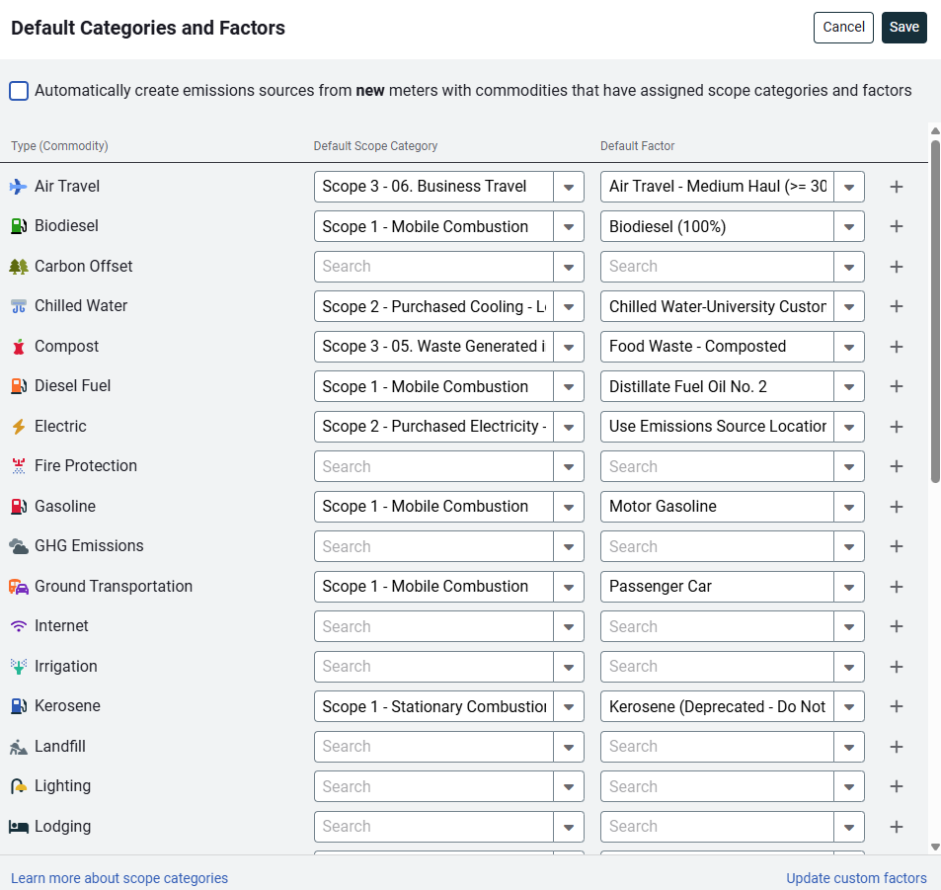Open Lighting default factor dropdown arrow
Screen dimensions: 941x890
tap(848, 786)
